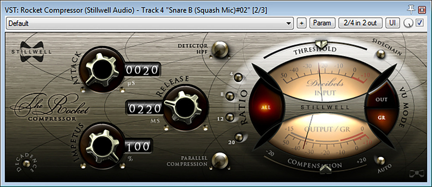Open the 2/4 in 2 out routing menu

click(361, 23)
